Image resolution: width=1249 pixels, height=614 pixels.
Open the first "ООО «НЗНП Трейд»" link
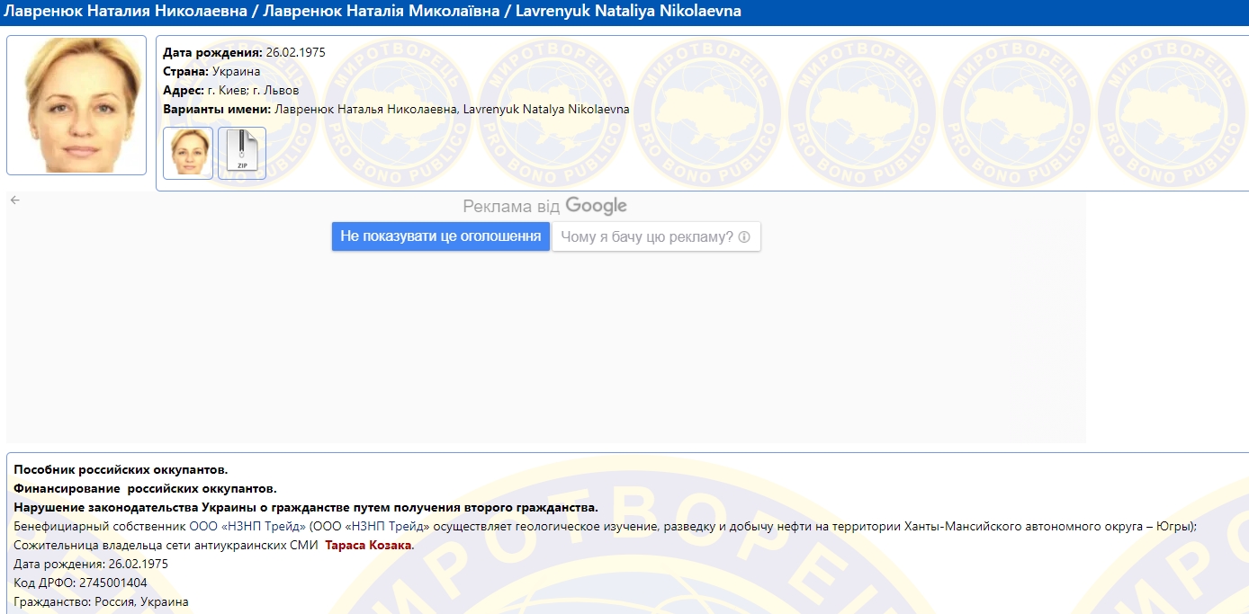(247, 526)
